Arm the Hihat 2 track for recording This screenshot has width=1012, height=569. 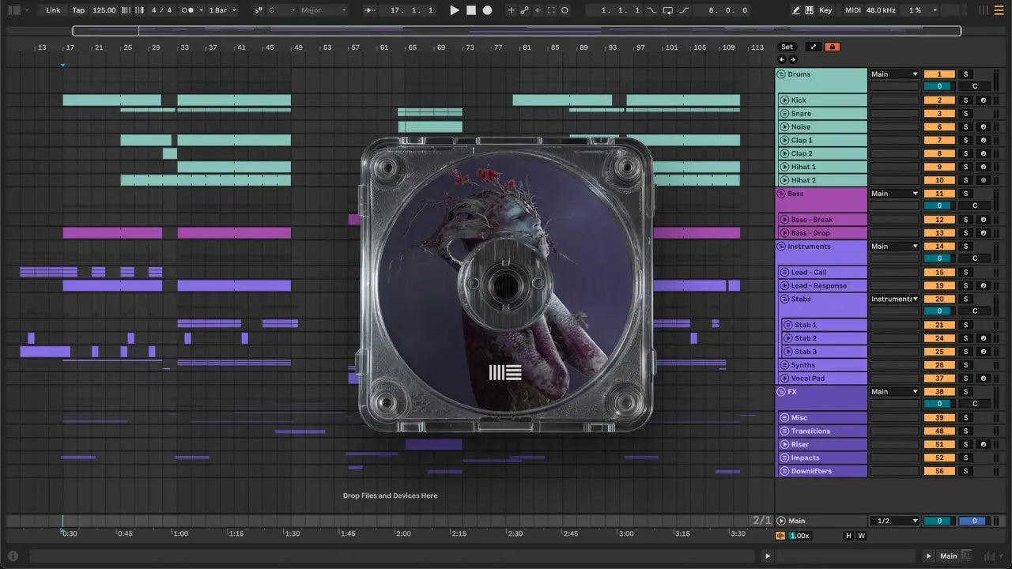(x=983, y=180)
